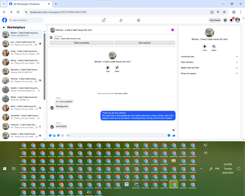Bookmark this page with the star
Image resolution: width=245 pixels, height=196 pixels.
pyautogui.click(x=224, y=12)
